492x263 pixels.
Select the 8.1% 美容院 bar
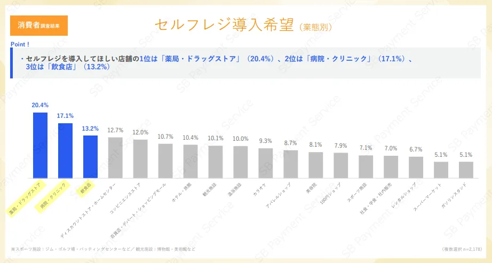point(315,165)
